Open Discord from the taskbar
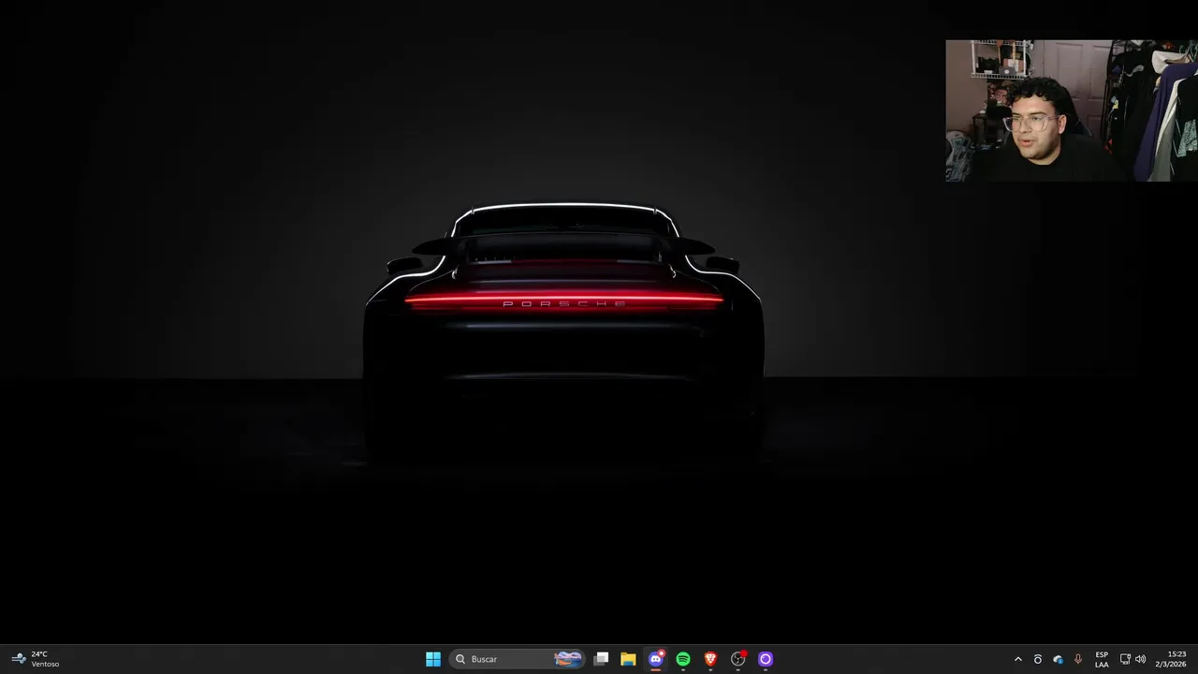Screen dimensions: 1198x674 pyautogui.click(x=656, y=659)
